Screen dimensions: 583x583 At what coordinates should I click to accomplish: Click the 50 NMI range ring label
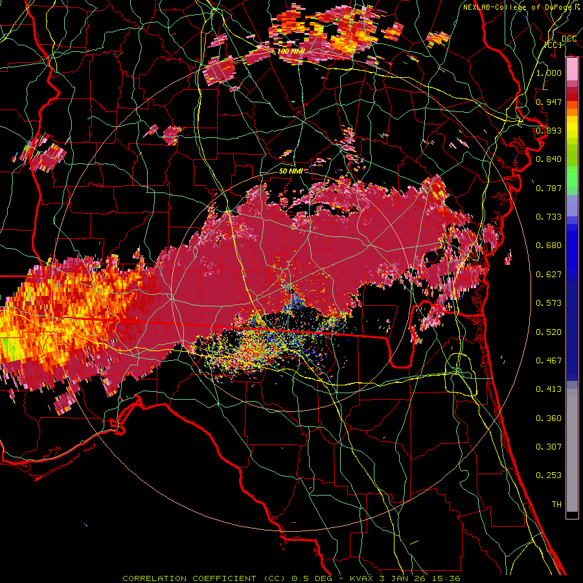pos(291,171)
